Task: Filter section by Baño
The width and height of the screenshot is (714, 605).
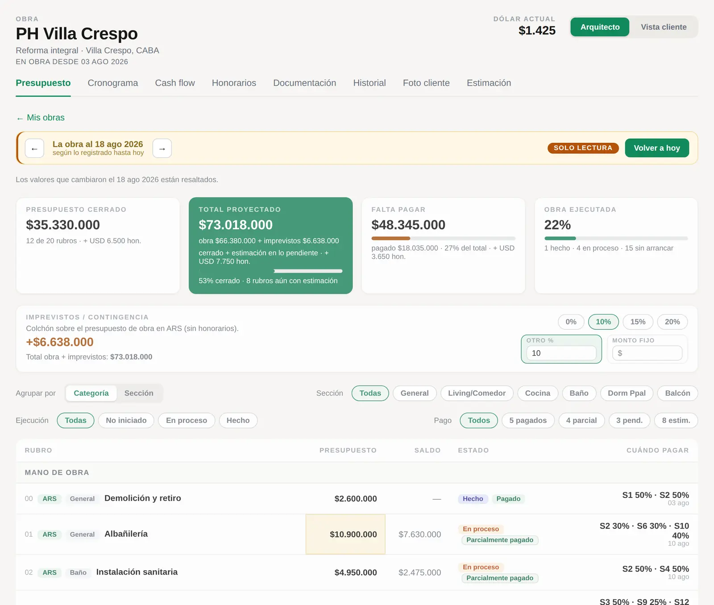Action: tap(579, 393)
